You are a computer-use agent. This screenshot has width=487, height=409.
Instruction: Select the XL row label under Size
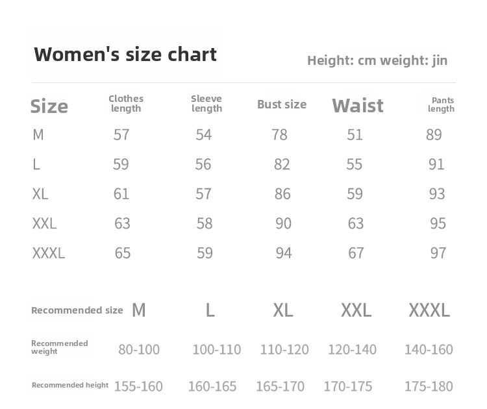pos(40,193)
